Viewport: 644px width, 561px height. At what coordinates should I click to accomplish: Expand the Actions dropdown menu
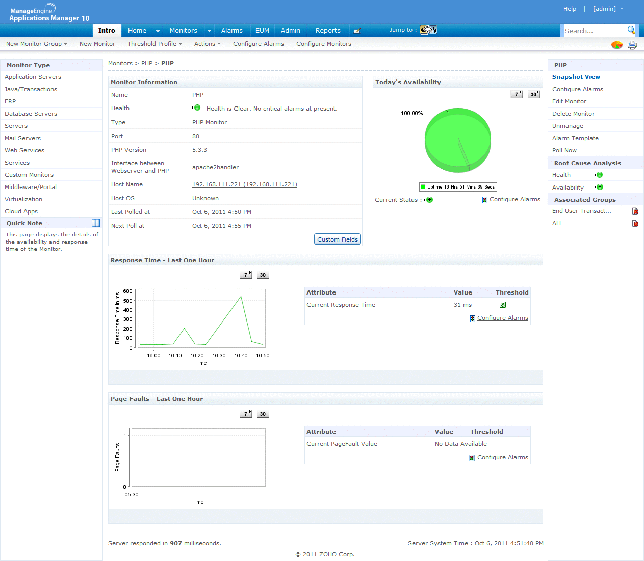pos(207,44)
